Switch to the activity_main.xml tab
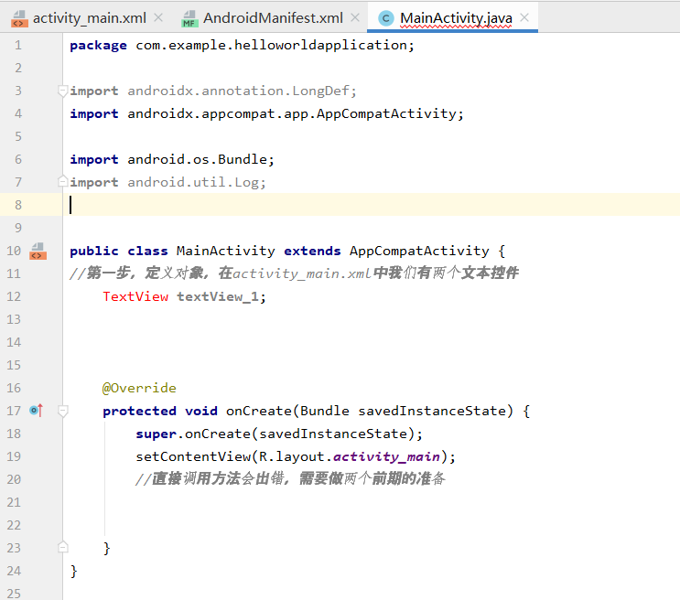This screenshot has height=600, width=680. coord(90,18)
